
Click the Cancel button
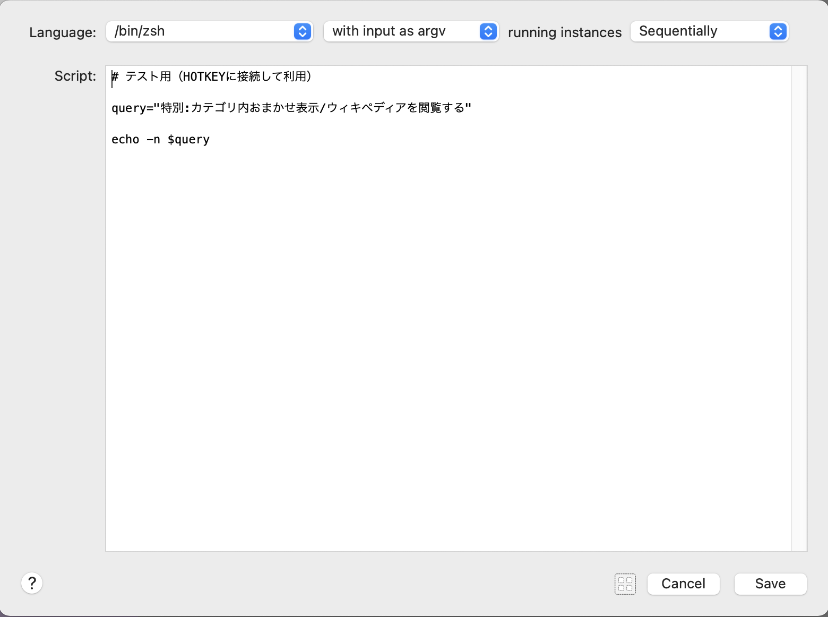coord(684,584)
